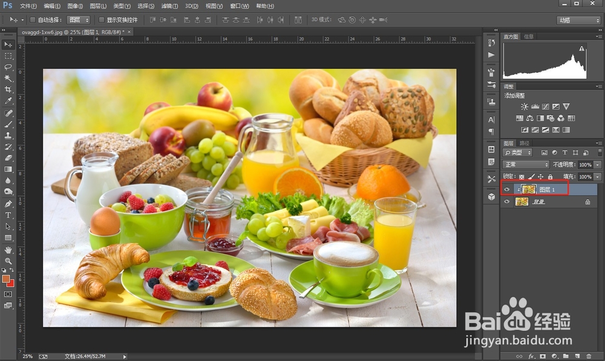Select the Hand tool

point(8,250)
